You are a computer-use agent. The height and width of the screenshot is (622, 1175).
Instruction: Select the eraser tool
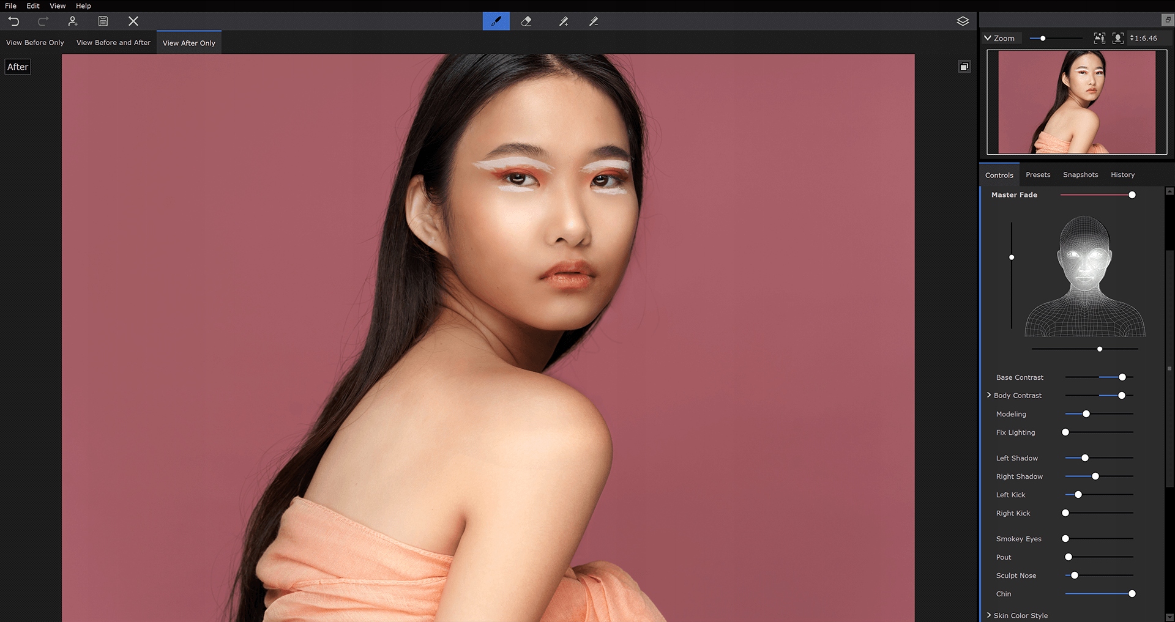coord(526,21)
